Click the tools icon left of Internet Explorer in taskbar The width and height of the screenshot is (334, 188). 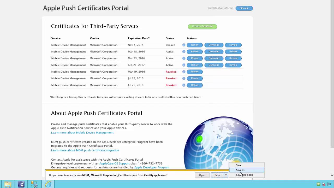pos(34,184)
